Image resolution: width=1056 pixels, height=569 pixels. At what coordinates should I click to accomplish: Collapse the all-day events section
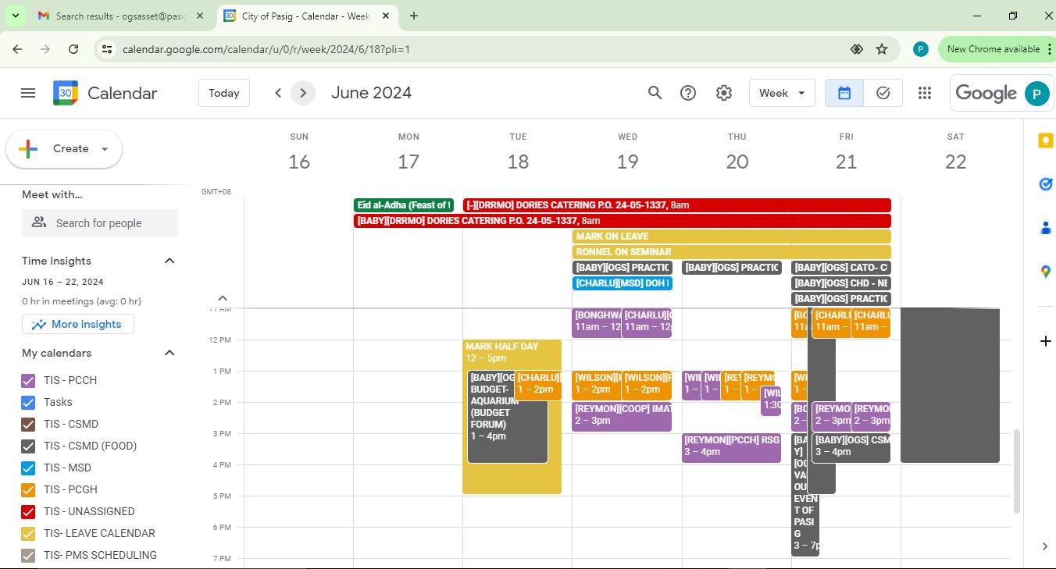click(x=223, y=298)
